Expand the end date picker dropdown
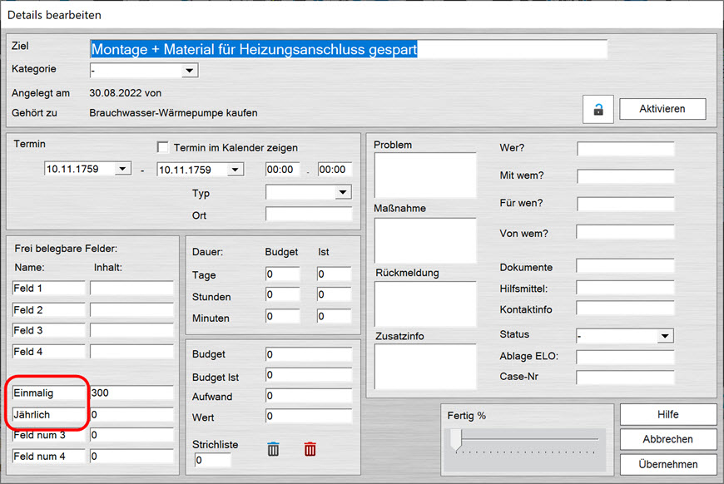The width and height of the screenshot is (724, 484). click(x=236, y=169)
